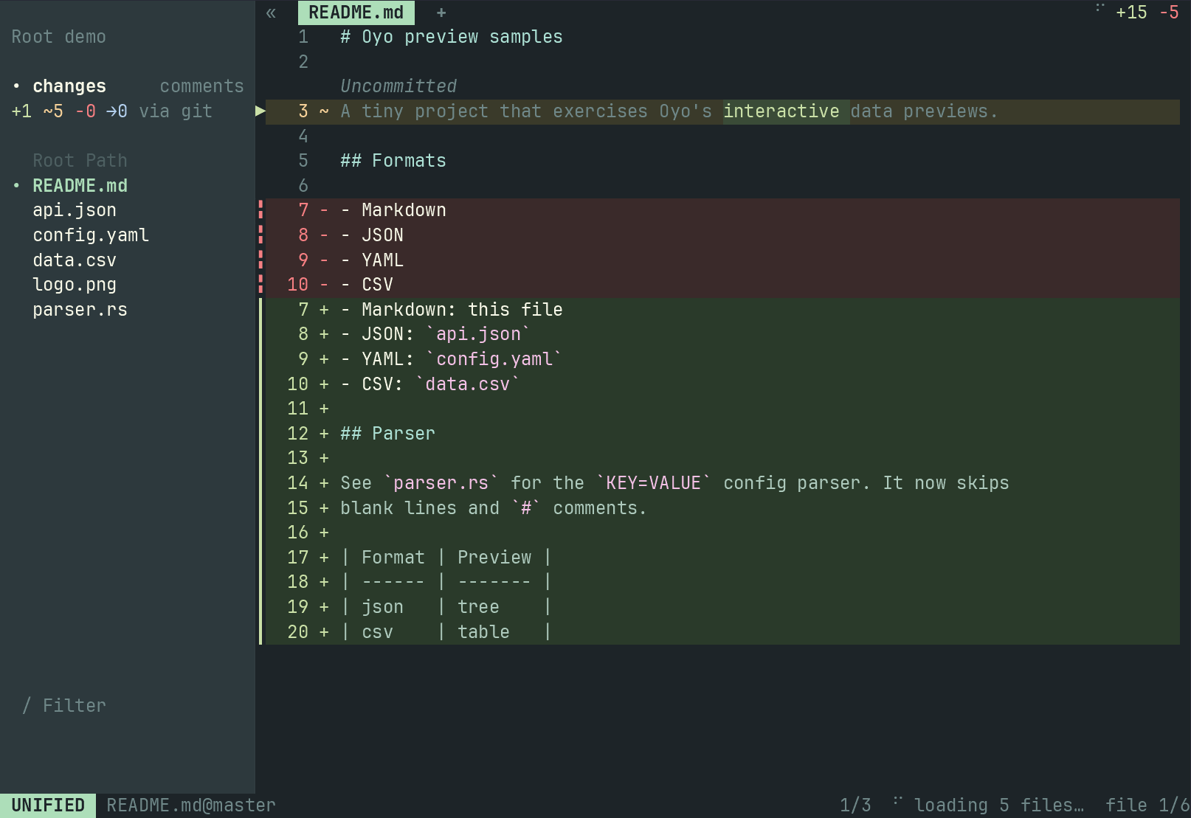1191x818 pixels.
Task: Click the 'via git' source label
Action: coord(176,111)
